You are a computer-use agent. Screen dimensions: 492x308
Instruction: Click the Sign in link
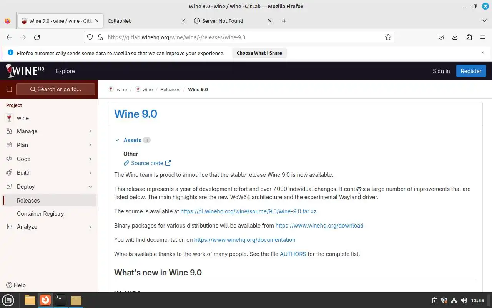click(441, 71)
